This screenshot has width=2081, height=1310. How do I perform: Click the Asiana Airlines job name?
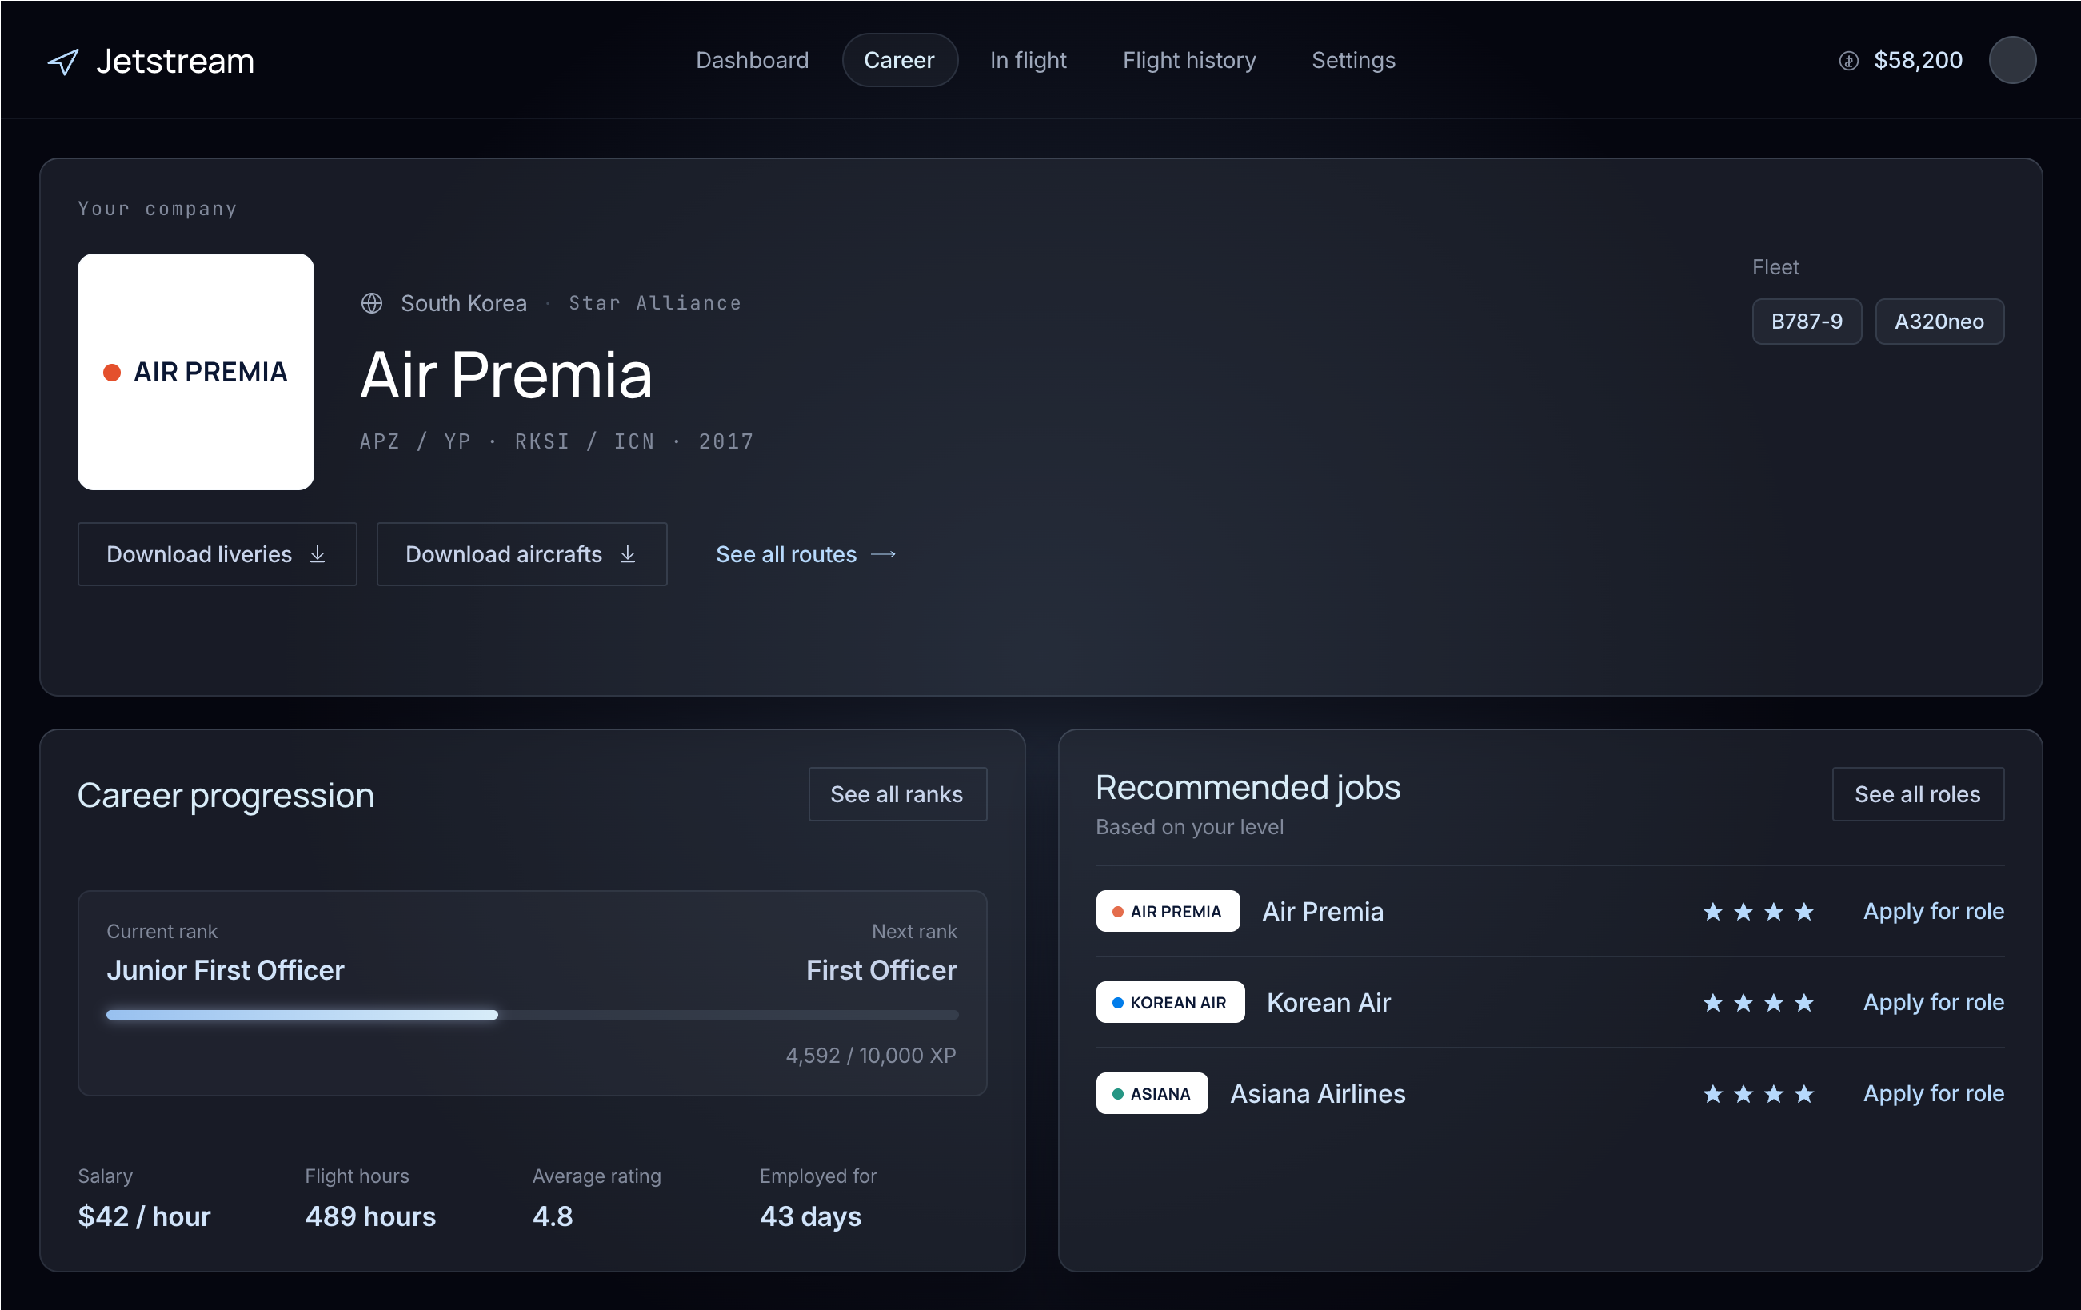1318,1093
